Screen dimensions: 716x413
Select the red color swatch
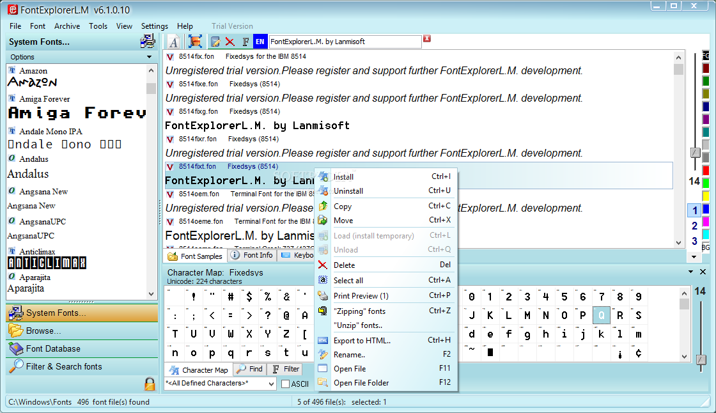pos(706,171)
